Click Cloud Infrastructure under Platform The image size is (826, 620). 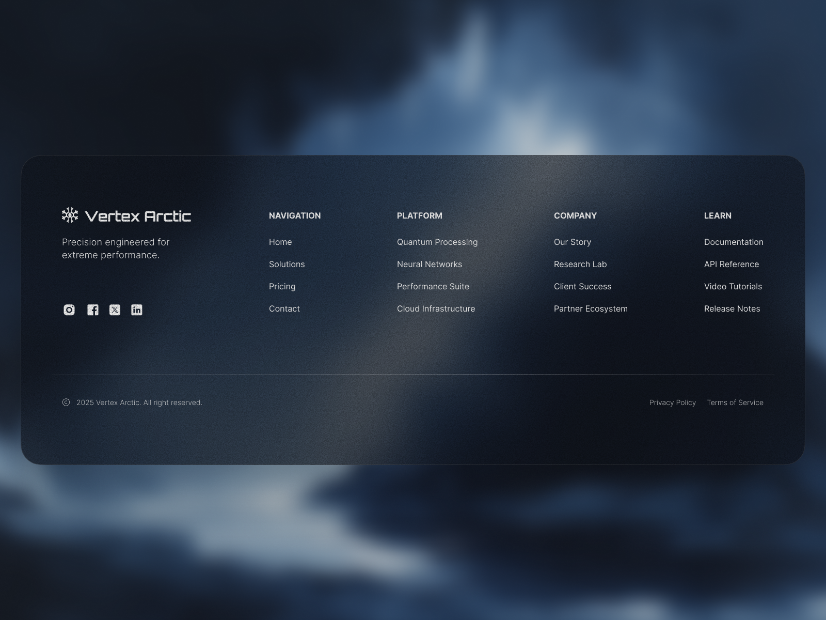[436, 308]
